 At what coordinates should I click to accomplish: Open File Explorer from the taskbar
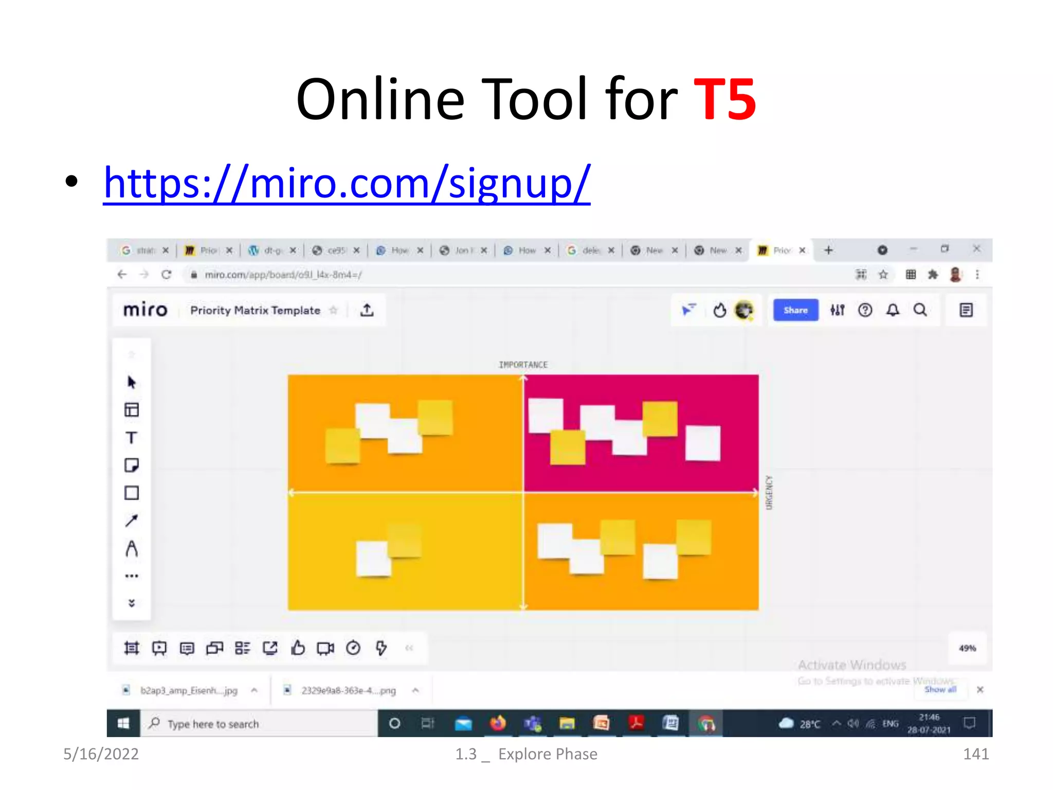(x=567, y=724)
